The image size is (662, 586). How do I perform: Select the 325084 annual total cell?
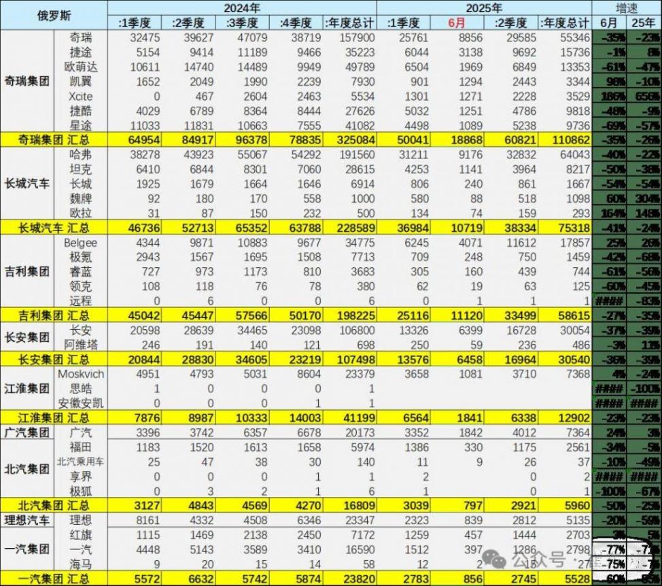pyautogui.click(x=356, y=139)
